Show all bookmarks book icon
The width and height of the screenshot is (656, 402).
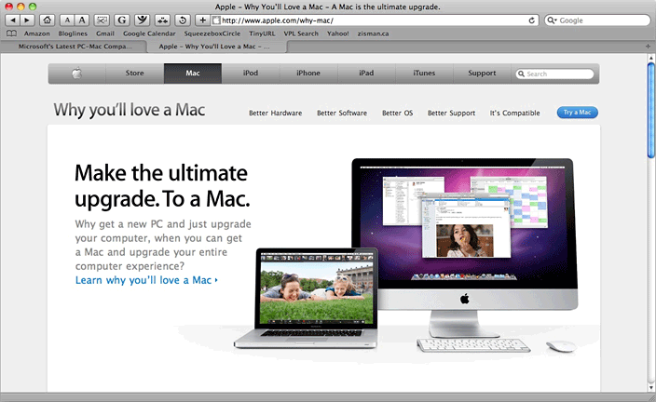(x=12, y=33)
